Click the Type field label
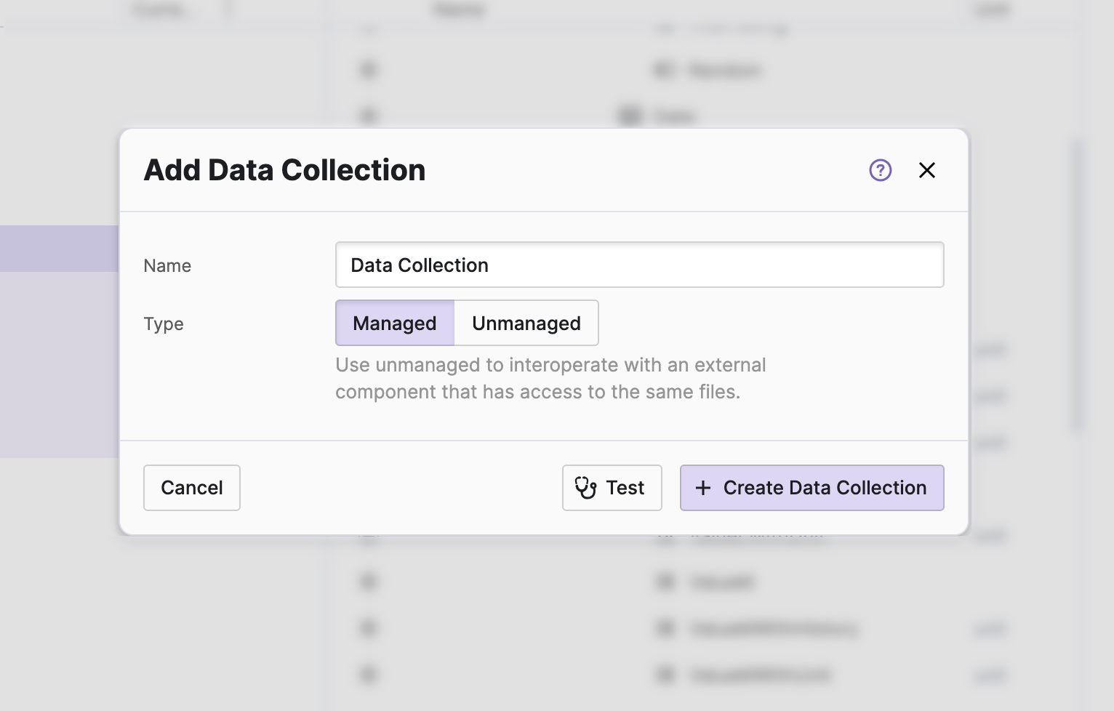Image resolution: width=1114 pixels, height=711 pixels. tap(164, 324)
